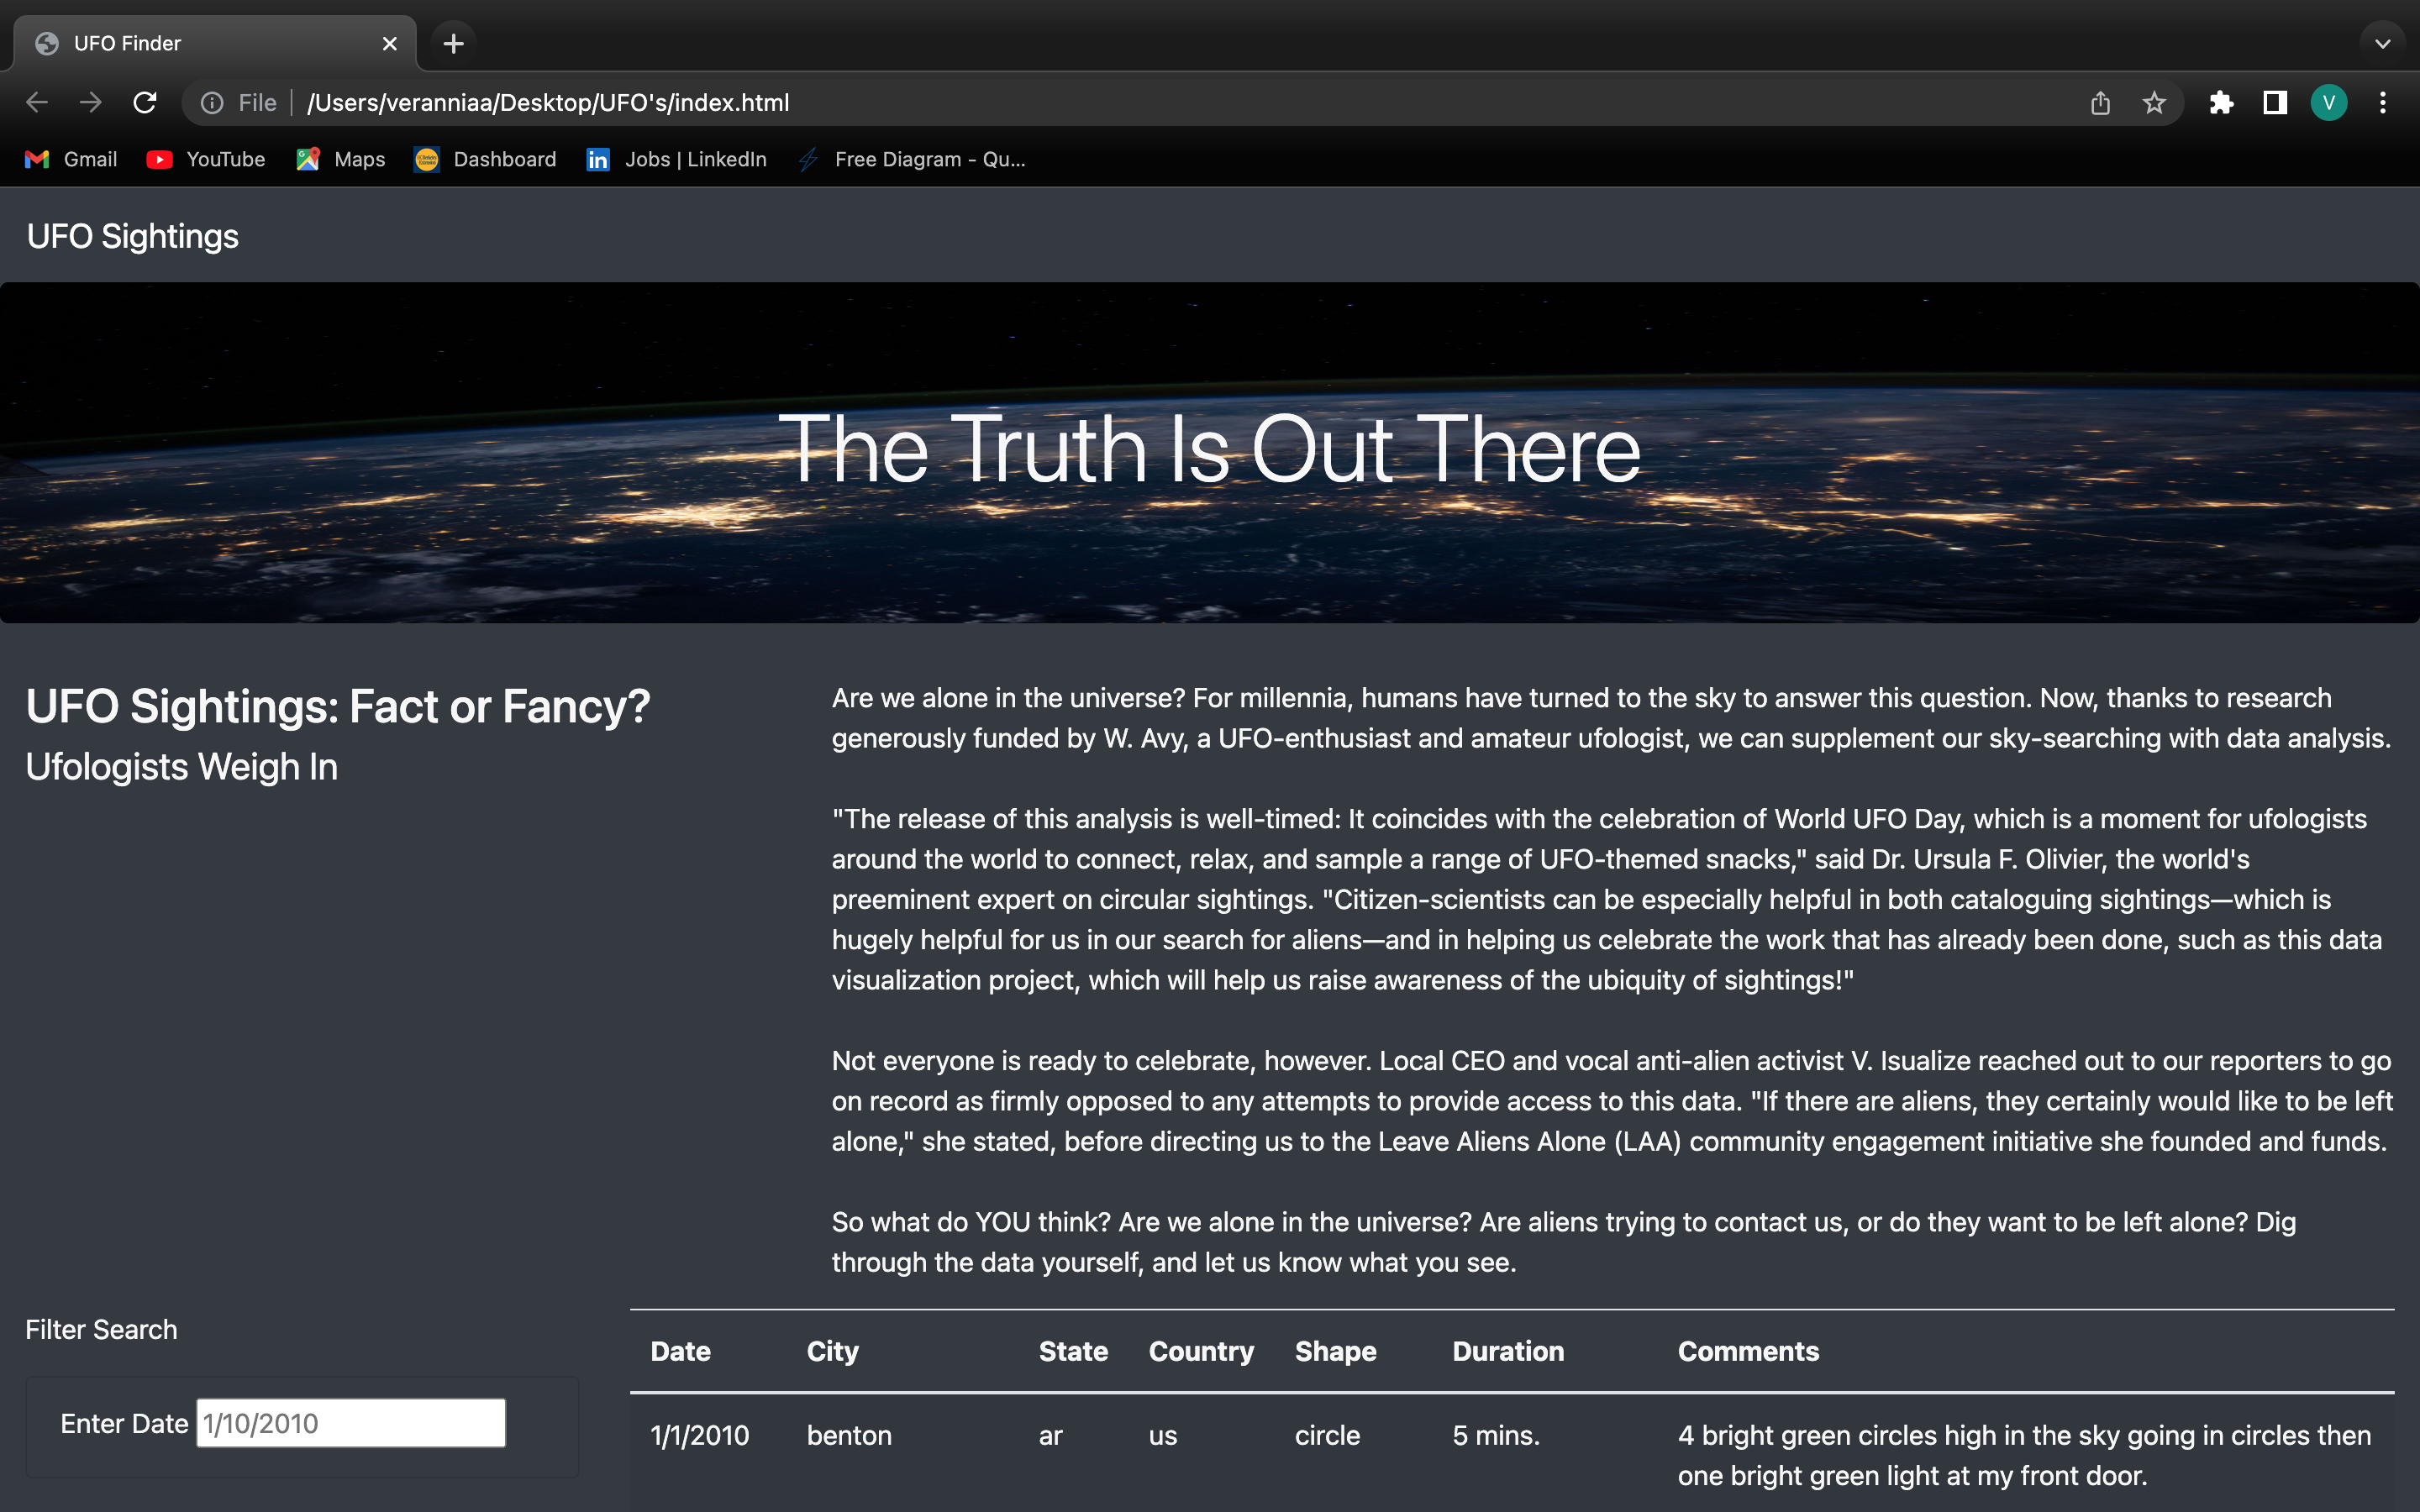This screenshot has width=2420, height=1512.
Task: Click the back navigation arrow
Action: click(36, 102)
